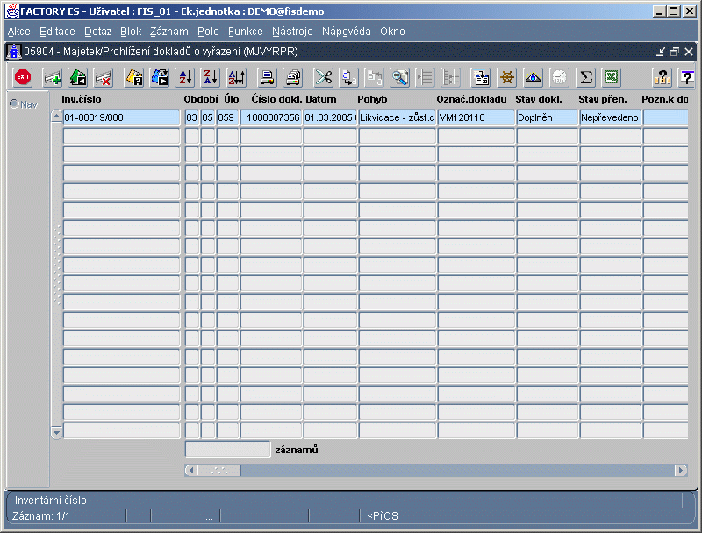Click the multiple printers icon
Image resolution: width=702 pixels, height=533 pixels.
[293, 77]
